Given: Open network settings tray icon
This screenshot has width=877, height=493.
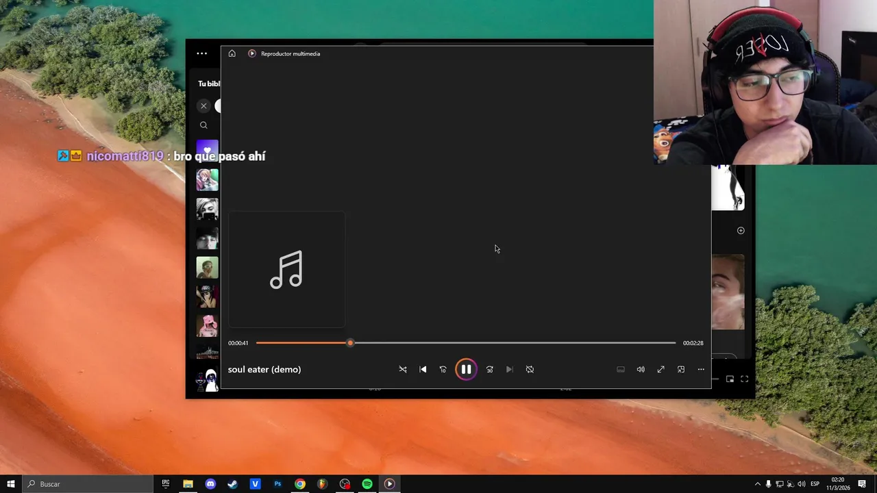Looking at the screenshot, I should [x=780, y=484].
